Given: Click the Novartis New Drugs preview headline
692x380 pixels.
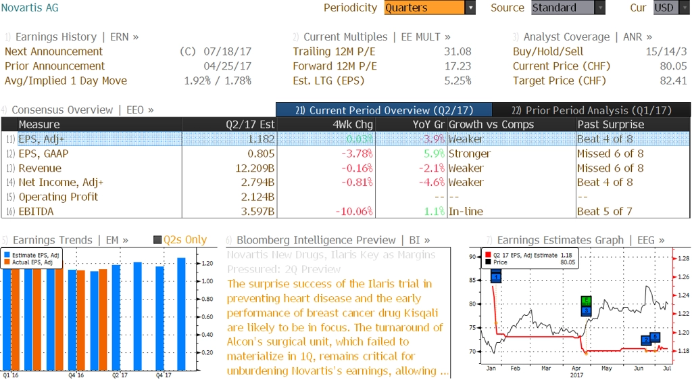Looking at the screenshot, I should [x=331, y=262].
